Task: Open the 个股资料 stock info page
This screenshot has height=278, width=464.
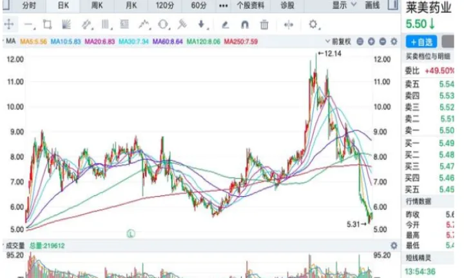Action: coord(250,5)
